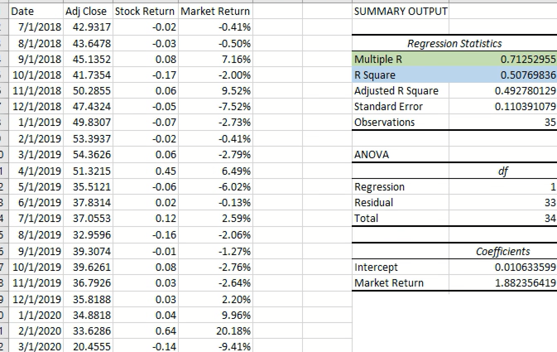
Task: Select the market return -2.79%
Action: [x=215, y=154]
